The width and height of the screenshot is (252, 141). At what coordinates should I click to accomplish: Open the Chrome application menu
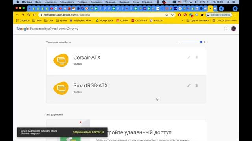pos(27,2)
